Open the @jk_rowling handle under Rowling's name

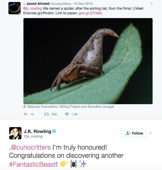(33, 136)
